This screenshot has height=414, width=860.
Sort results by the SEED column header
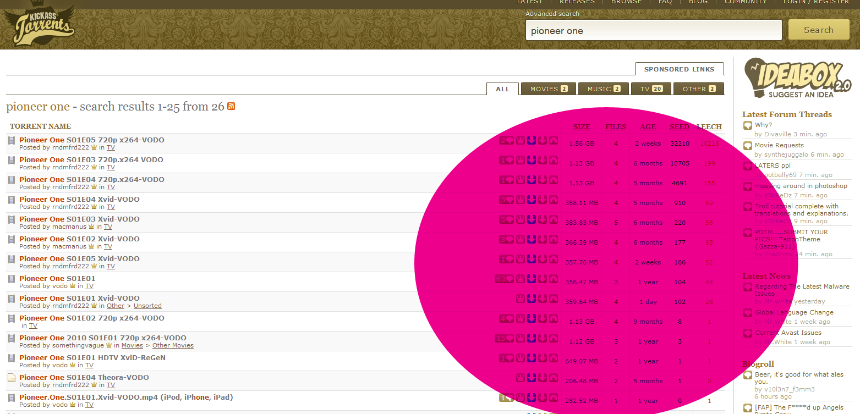coord(679,126)
